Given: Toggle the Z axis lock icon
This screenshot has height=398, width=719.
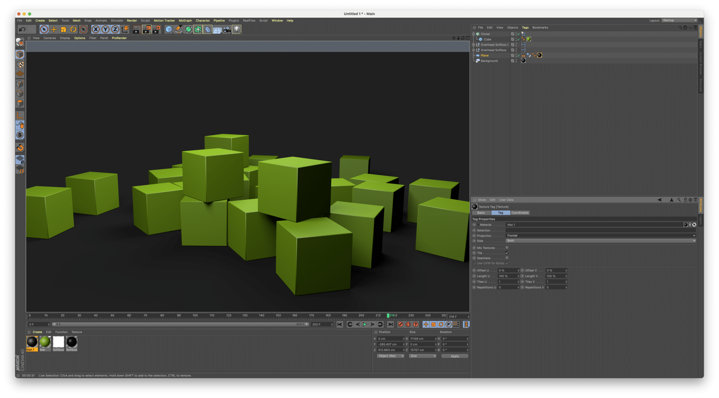Looking at the screenshot, I should 115,29.
